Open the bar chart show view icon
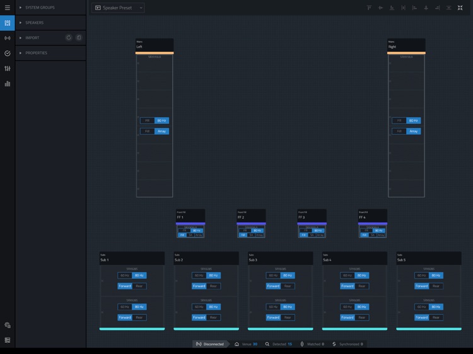 (7, 84)
